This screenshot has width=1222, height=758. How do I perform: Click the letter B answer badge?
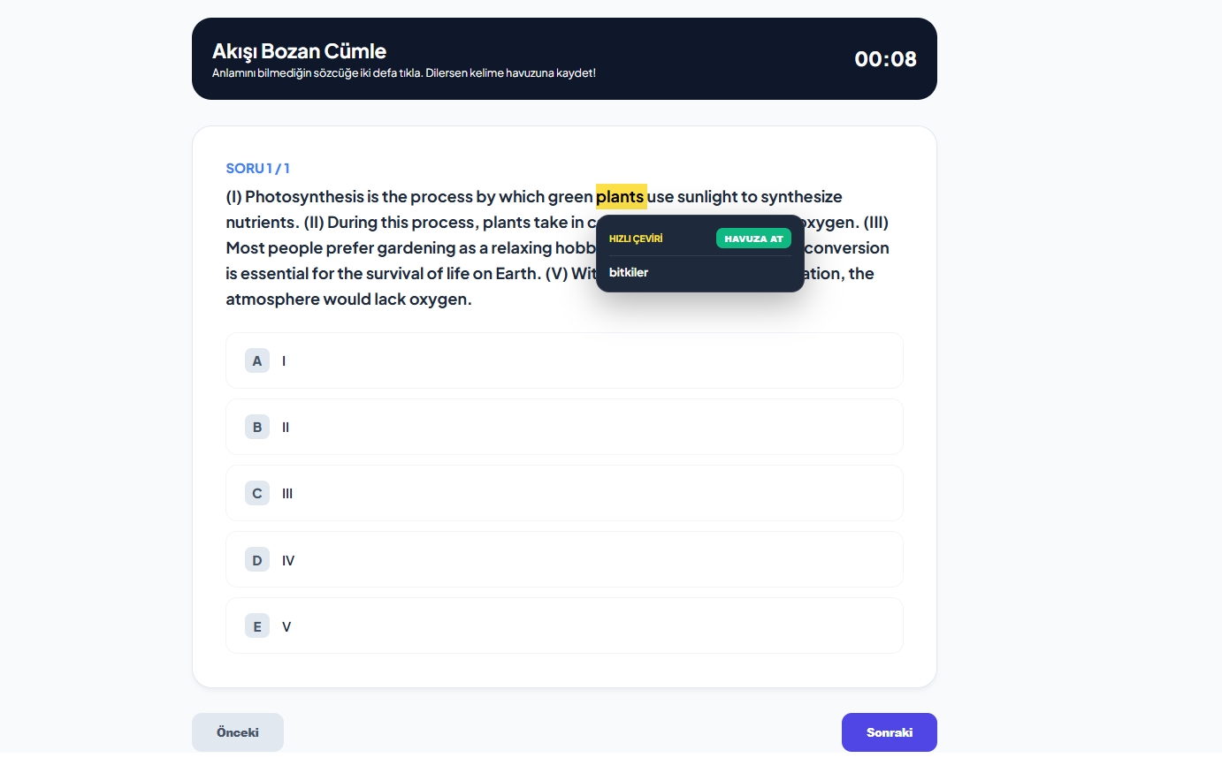pyautogui.click(x=257, y=427)
